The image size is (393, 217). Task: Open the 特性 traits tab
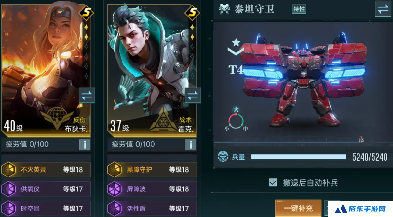[x=299, y=9]
